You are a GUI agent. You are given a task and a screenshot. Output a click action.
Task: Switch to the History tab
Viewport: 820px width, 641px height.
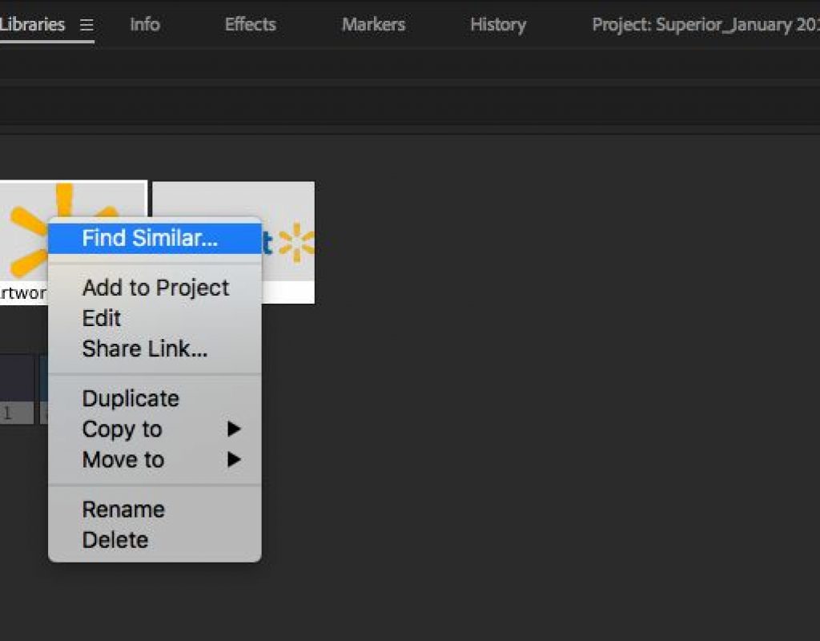[x=498, y=25]
